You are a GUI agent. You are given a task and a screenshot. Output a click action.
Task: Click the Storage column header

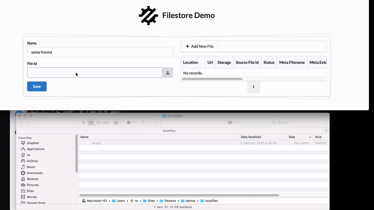pos(224,63)
